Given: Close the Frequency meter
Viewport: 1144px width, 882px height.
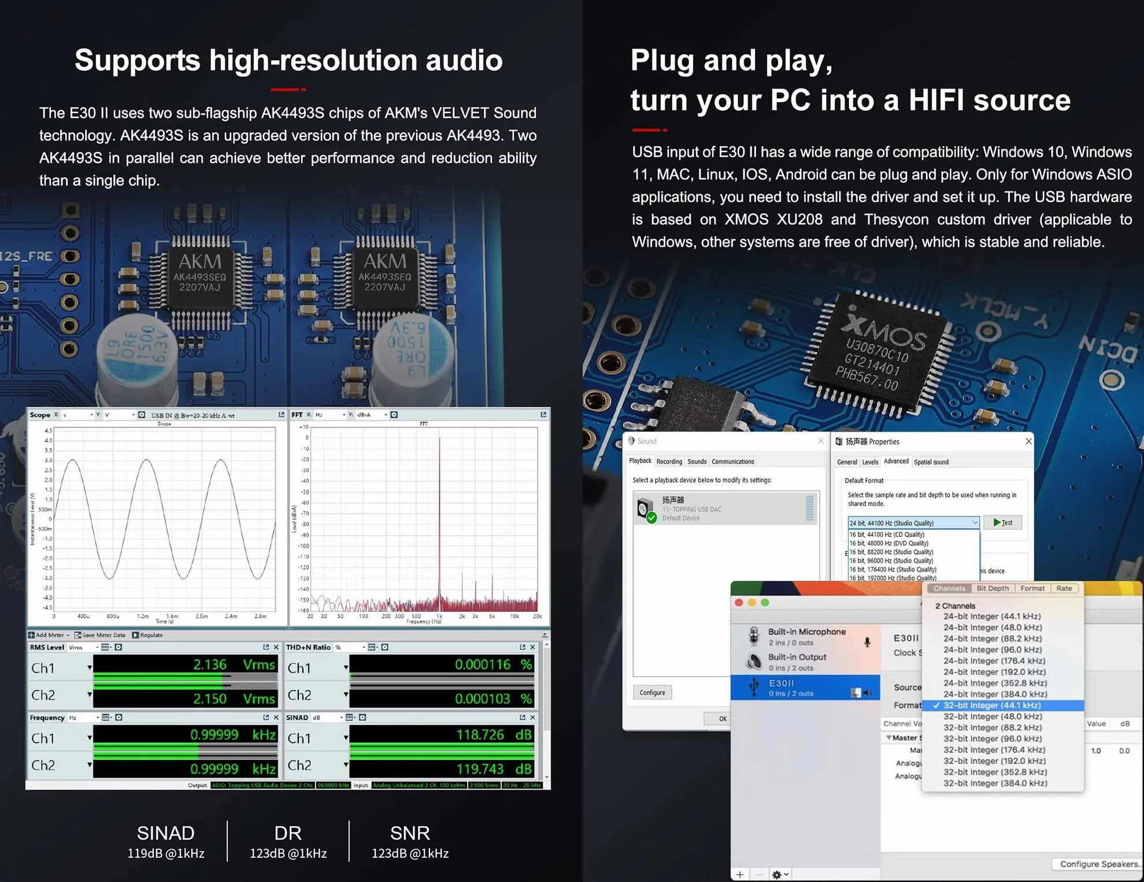Looking at the screenshot, I should tap(276, 717).
